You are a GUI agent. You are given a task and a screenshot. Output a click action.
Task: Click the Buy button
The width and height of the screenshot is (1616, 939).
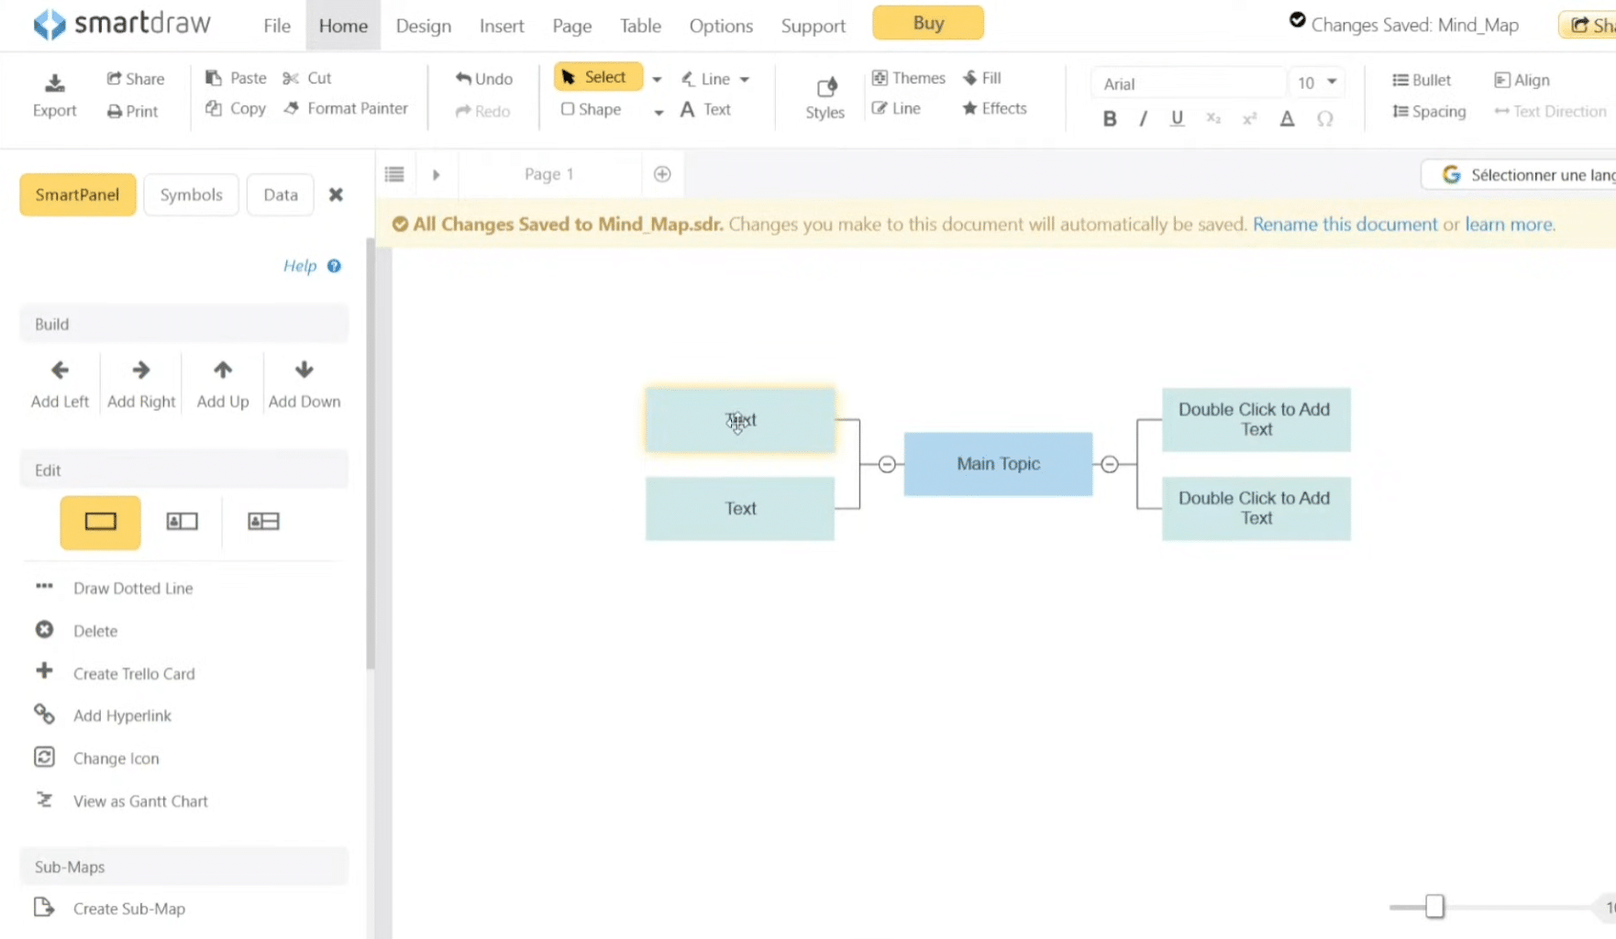(927, 22)
